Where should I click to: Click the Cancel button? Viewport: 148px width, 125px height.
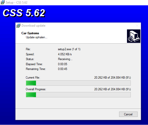[x=128, y=114]
